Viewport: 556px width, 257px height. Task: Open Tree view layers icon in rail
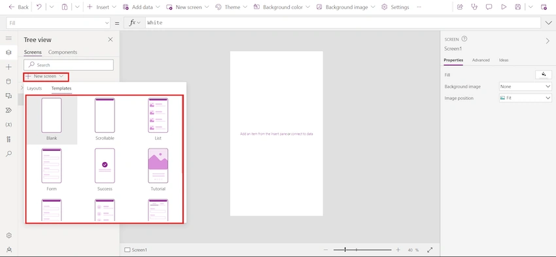(9, 52)
